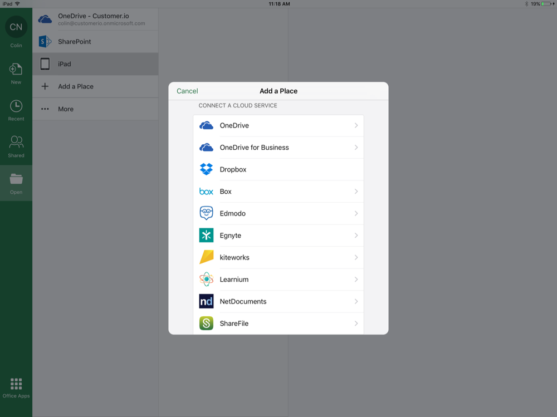Viewport: 557px width, 417px height.
Task: Tap the OneDrive for Business label
Action: pos(255,148)
